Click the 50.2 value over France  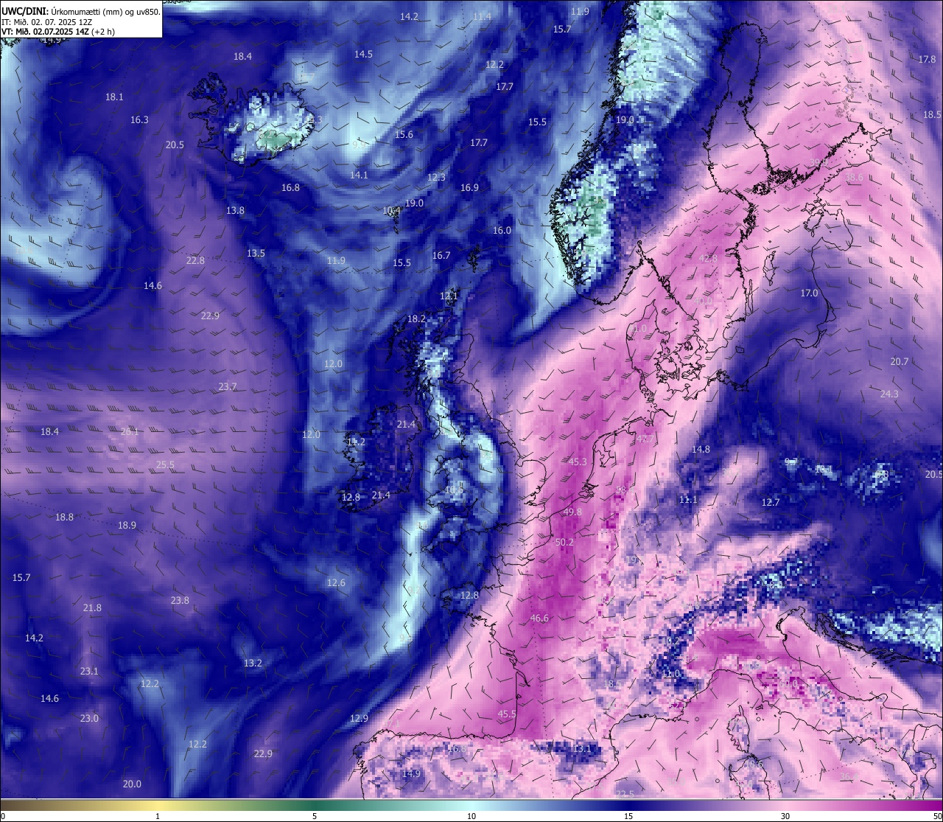tap(564, 542)
